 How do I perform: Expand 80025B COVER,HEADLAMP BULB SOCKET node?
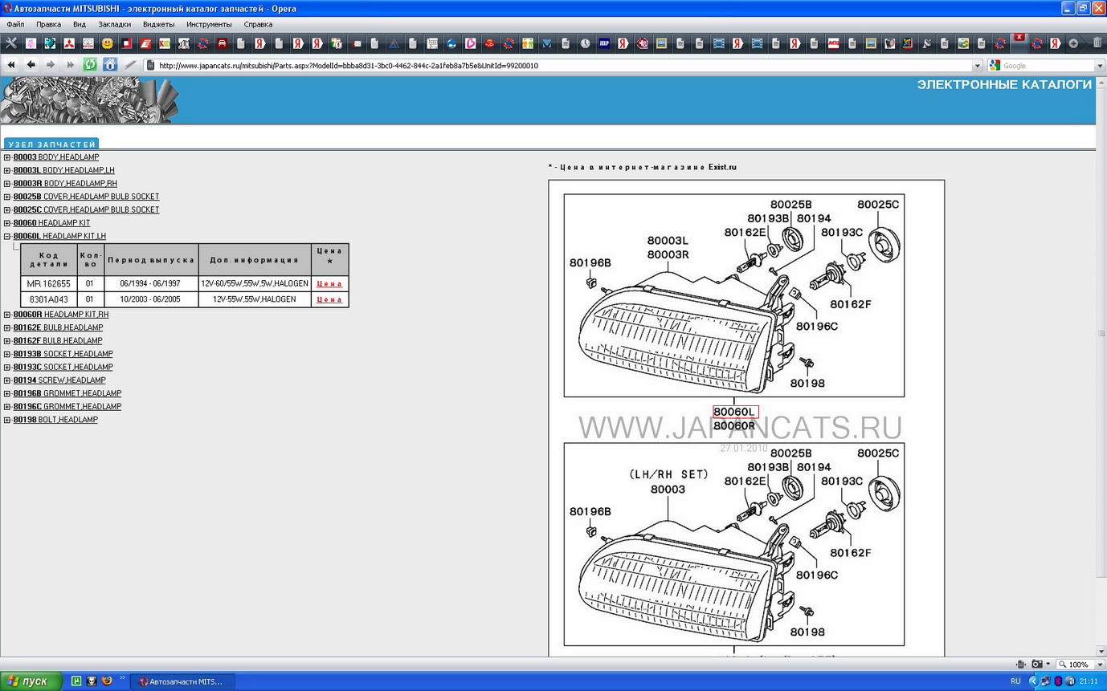coord(7,197)
